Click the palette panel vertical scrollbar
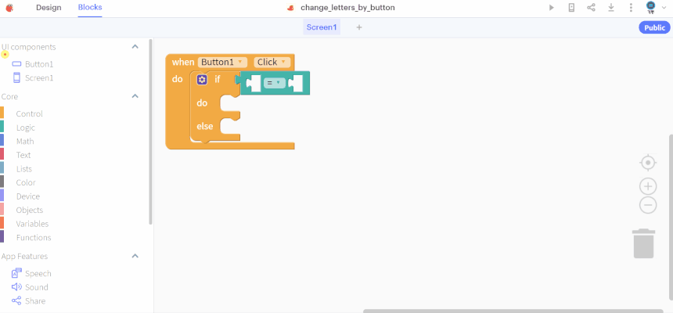673x313 pixels. point(150,131)
